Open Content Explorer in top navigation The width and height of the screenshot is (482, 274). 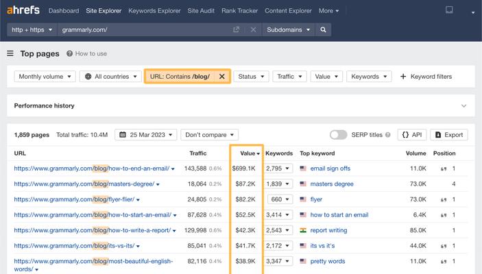click(288, 11)
